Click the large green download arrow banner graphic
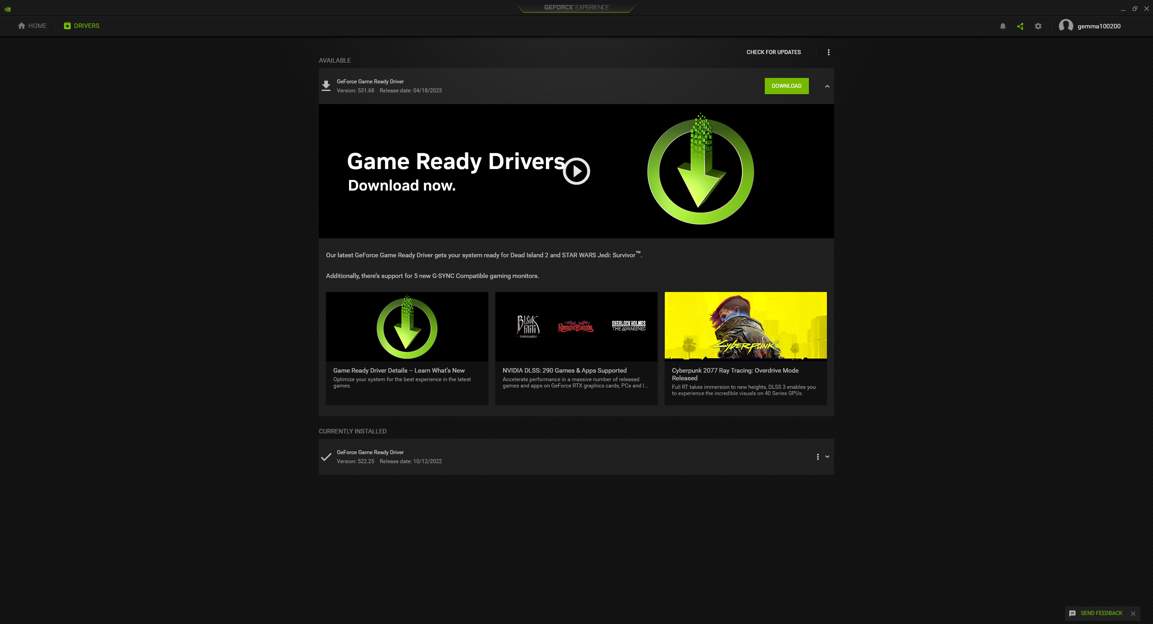Viewport: 1153px width, 624px height. click(701, 169)
